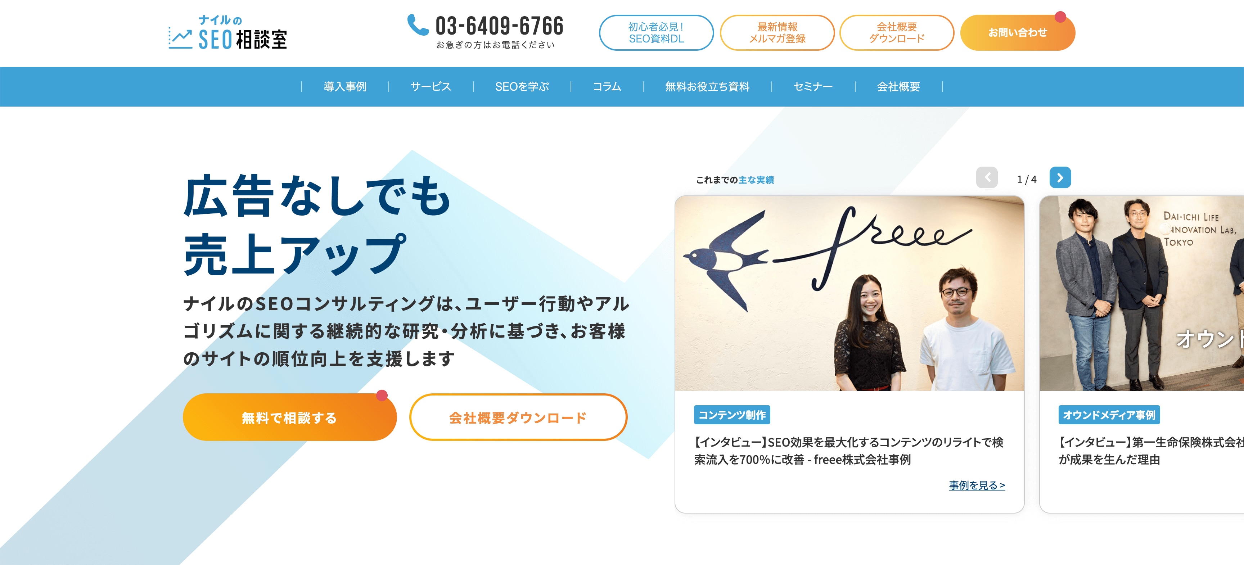The width and height of the screenshot is (1244, 565).
Task: Click 会社概要 in the blue navigation bar
Action: (898, 86)
